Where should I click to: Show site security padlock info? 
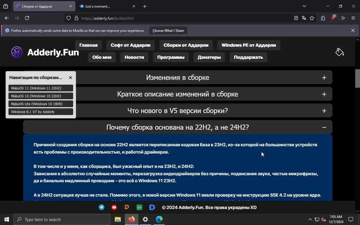(x=76, y=18)
